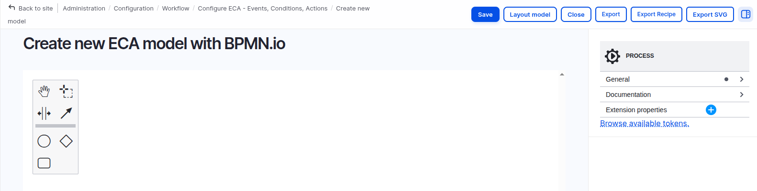Select the lasso tool
757x191 pixels.
(x=66, y=91)
